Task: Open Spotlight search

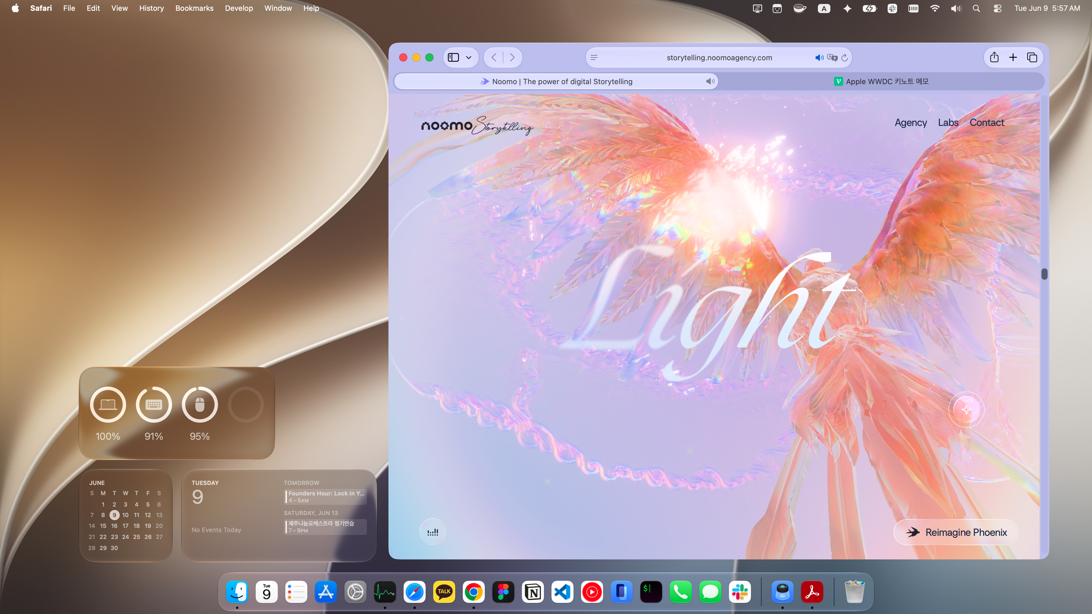Action: 976,9
